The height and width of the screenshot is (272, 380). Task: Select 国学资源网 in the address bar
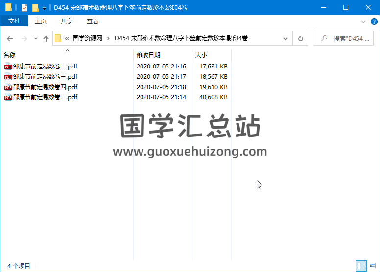click(88, 38)
